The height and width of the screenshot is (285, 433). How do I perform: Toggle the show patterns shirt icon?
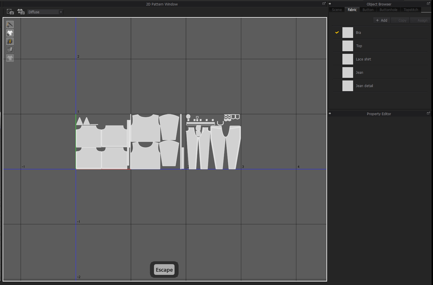click(10, 33)
